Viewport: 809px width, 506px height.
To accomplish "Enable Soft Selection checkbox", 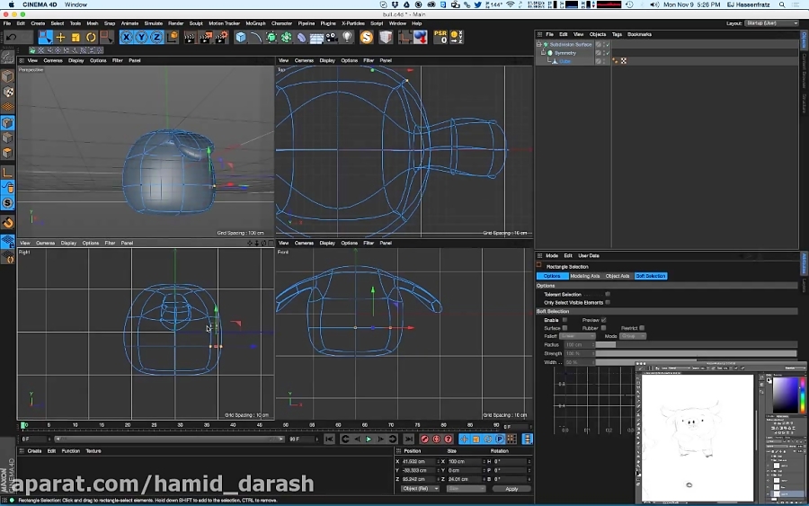I will 565,320.
